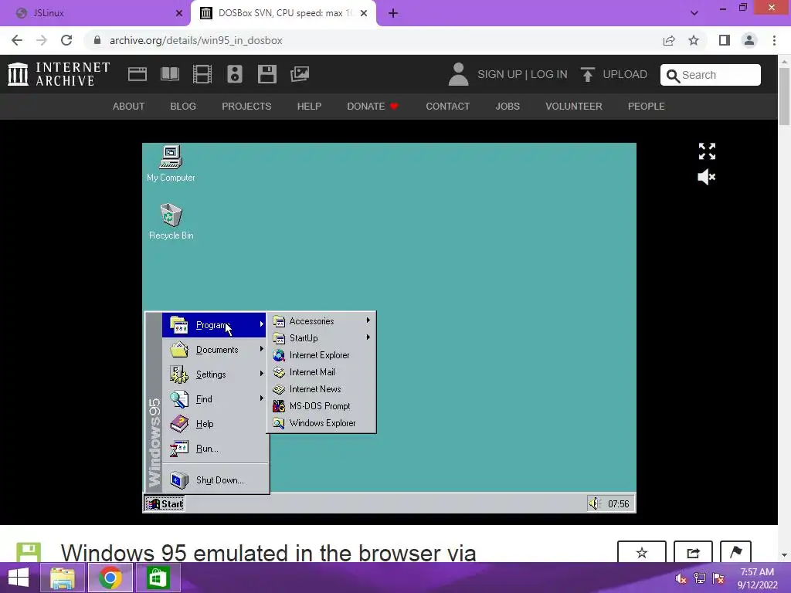Viewport: 791px width, 593px height.
Task: Click the Accessories submenu arrow
Action: [x=368, y=320]
